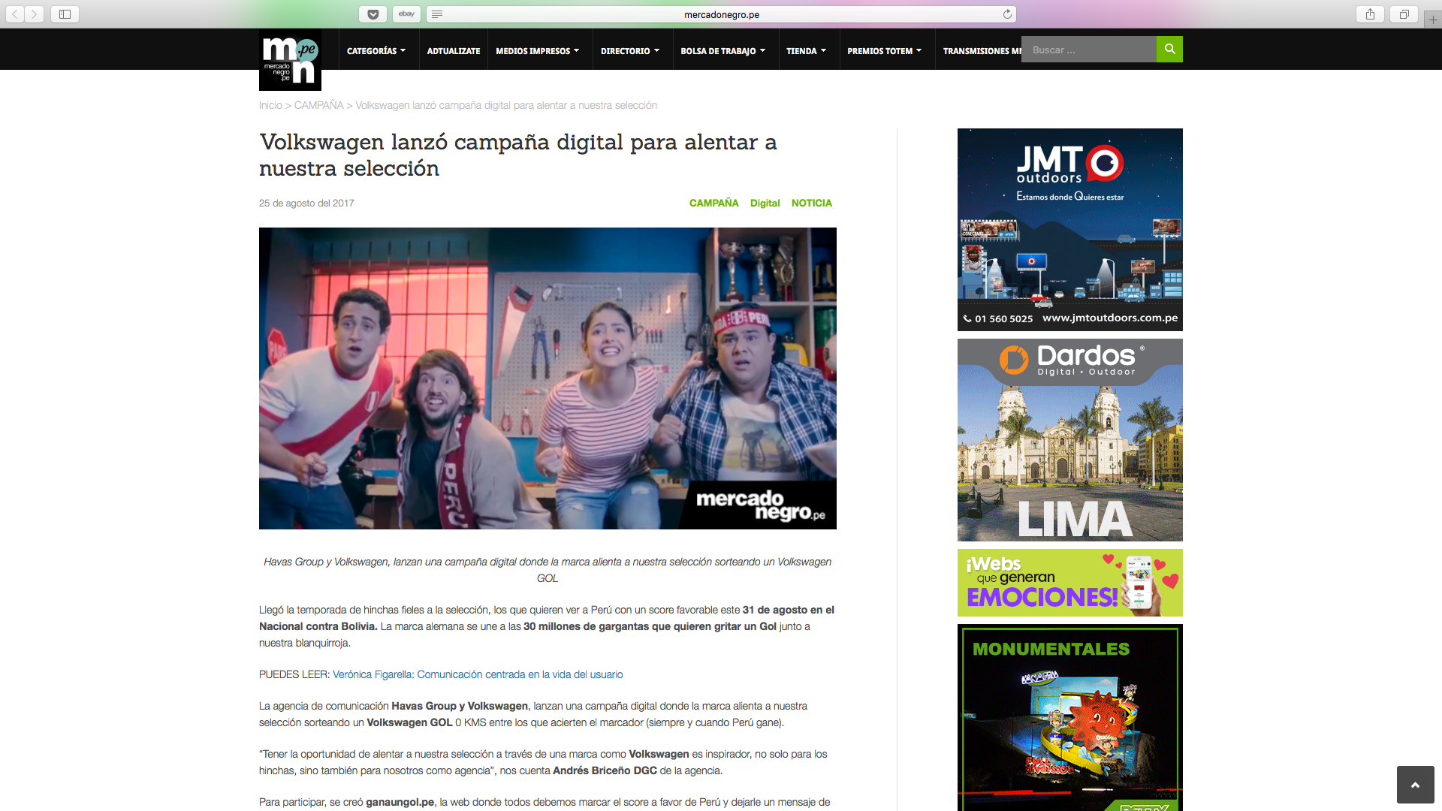Expand the DIRECTORIO dropdown menu

[630, 51]
